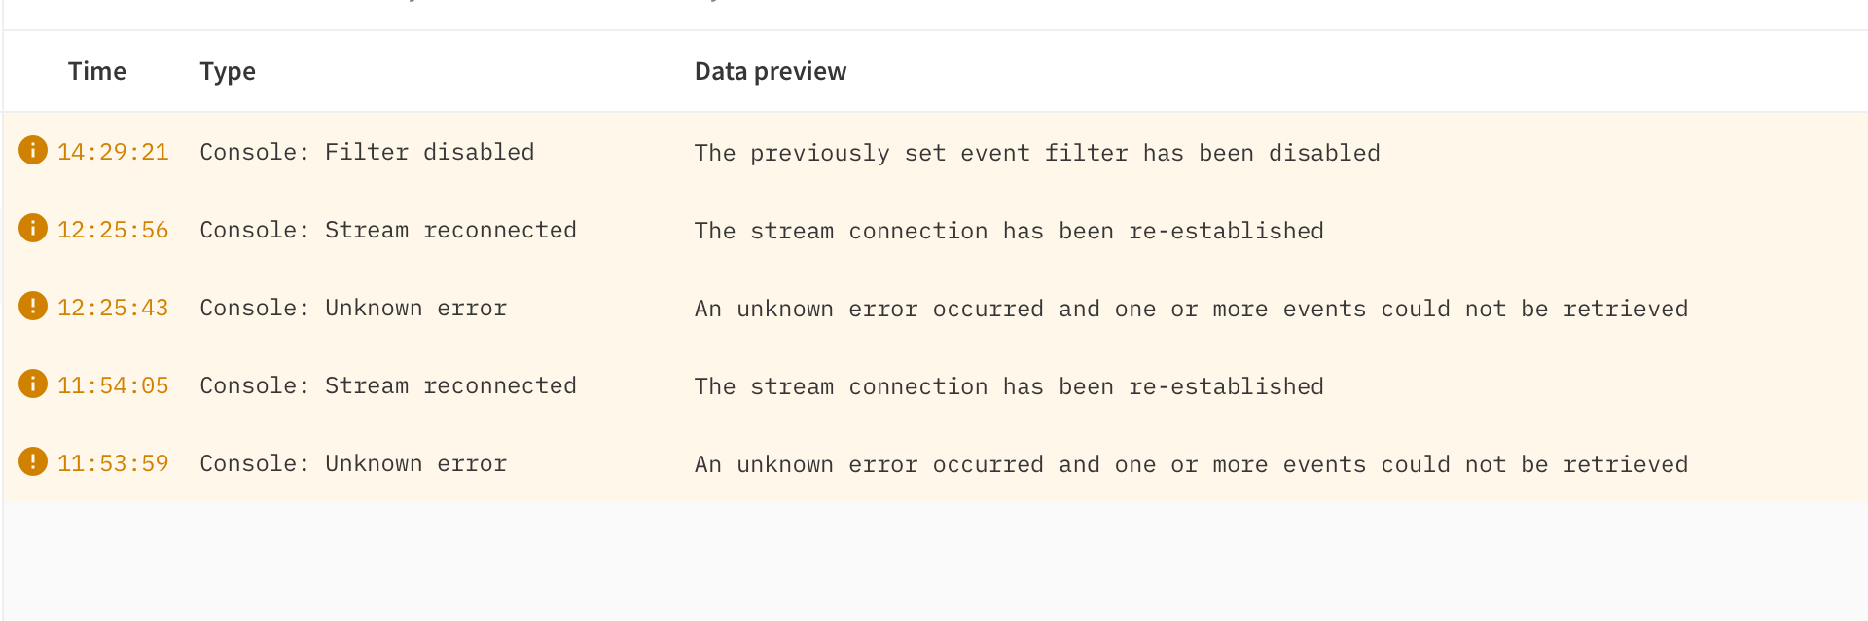1868x621 pixels.
Task: Open the 12:25:43 Unknown error event
Action: pyautogui.click(x=935, y=308)
